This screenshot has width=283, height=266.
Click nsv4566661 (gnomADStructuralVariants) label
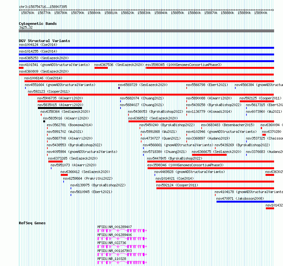point(178,145)
